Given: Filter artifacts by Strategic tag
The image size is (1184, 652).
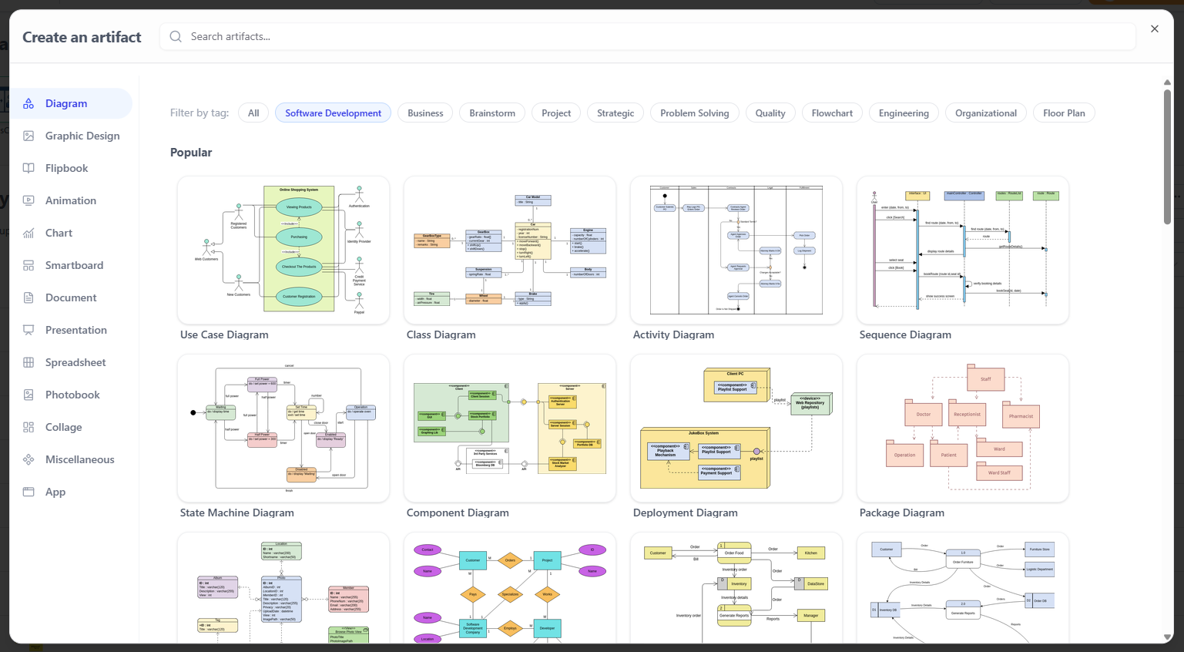Looking at the screenshot, I should pyautogui.click(x=615, y=113).
